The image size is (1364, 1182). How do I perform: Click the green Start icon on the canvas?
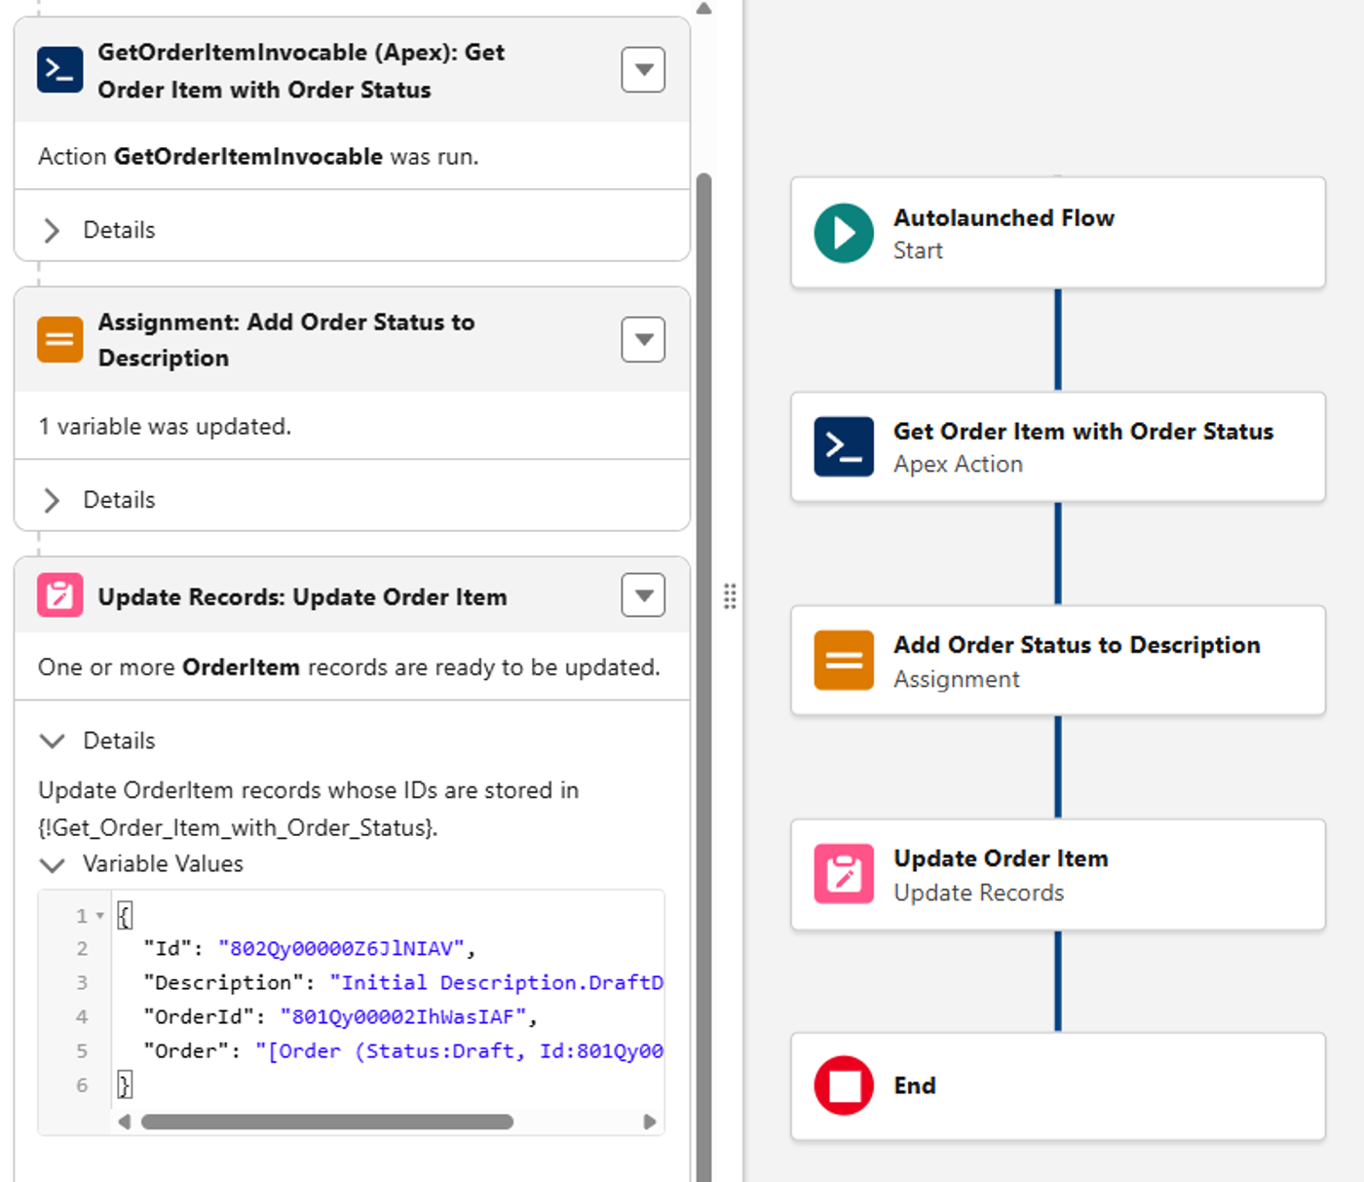[844, 233]
